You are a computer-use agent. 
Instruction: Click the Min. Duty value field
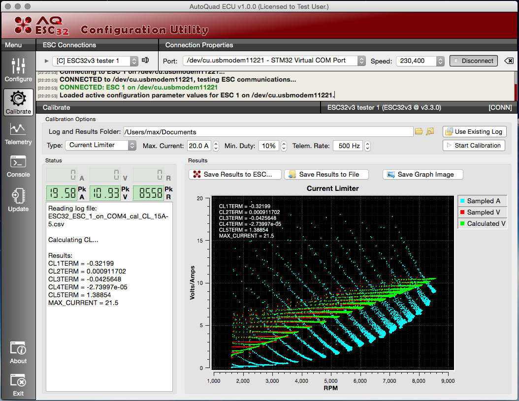tap(269, 146)
